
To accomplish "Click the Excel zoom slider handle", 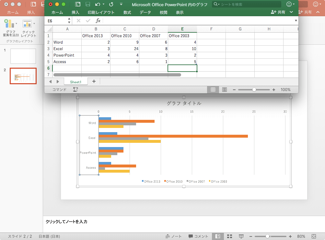I will [x=254, y=89].
